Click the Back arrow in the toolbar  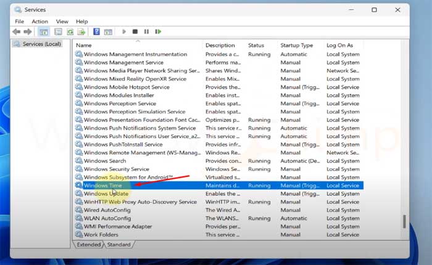coord(17,31)
